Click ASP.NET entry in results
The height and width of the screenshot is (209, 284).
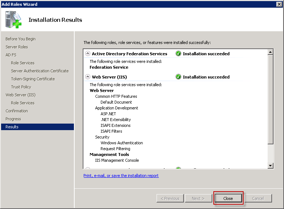pyautogui.click(x=108, y=114)
